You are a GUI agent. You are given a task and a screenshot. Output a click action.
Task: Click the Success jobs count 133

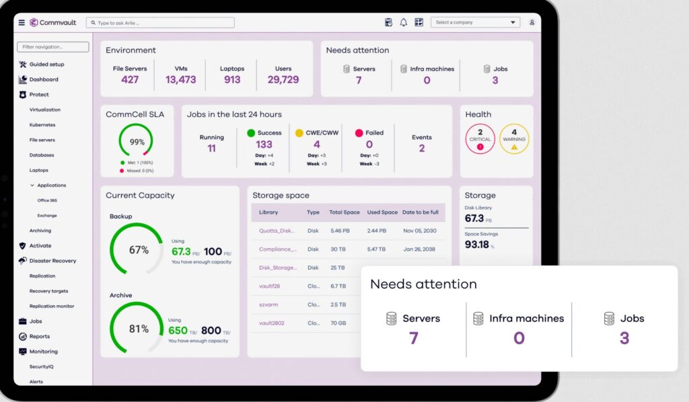tap(264, 145)
